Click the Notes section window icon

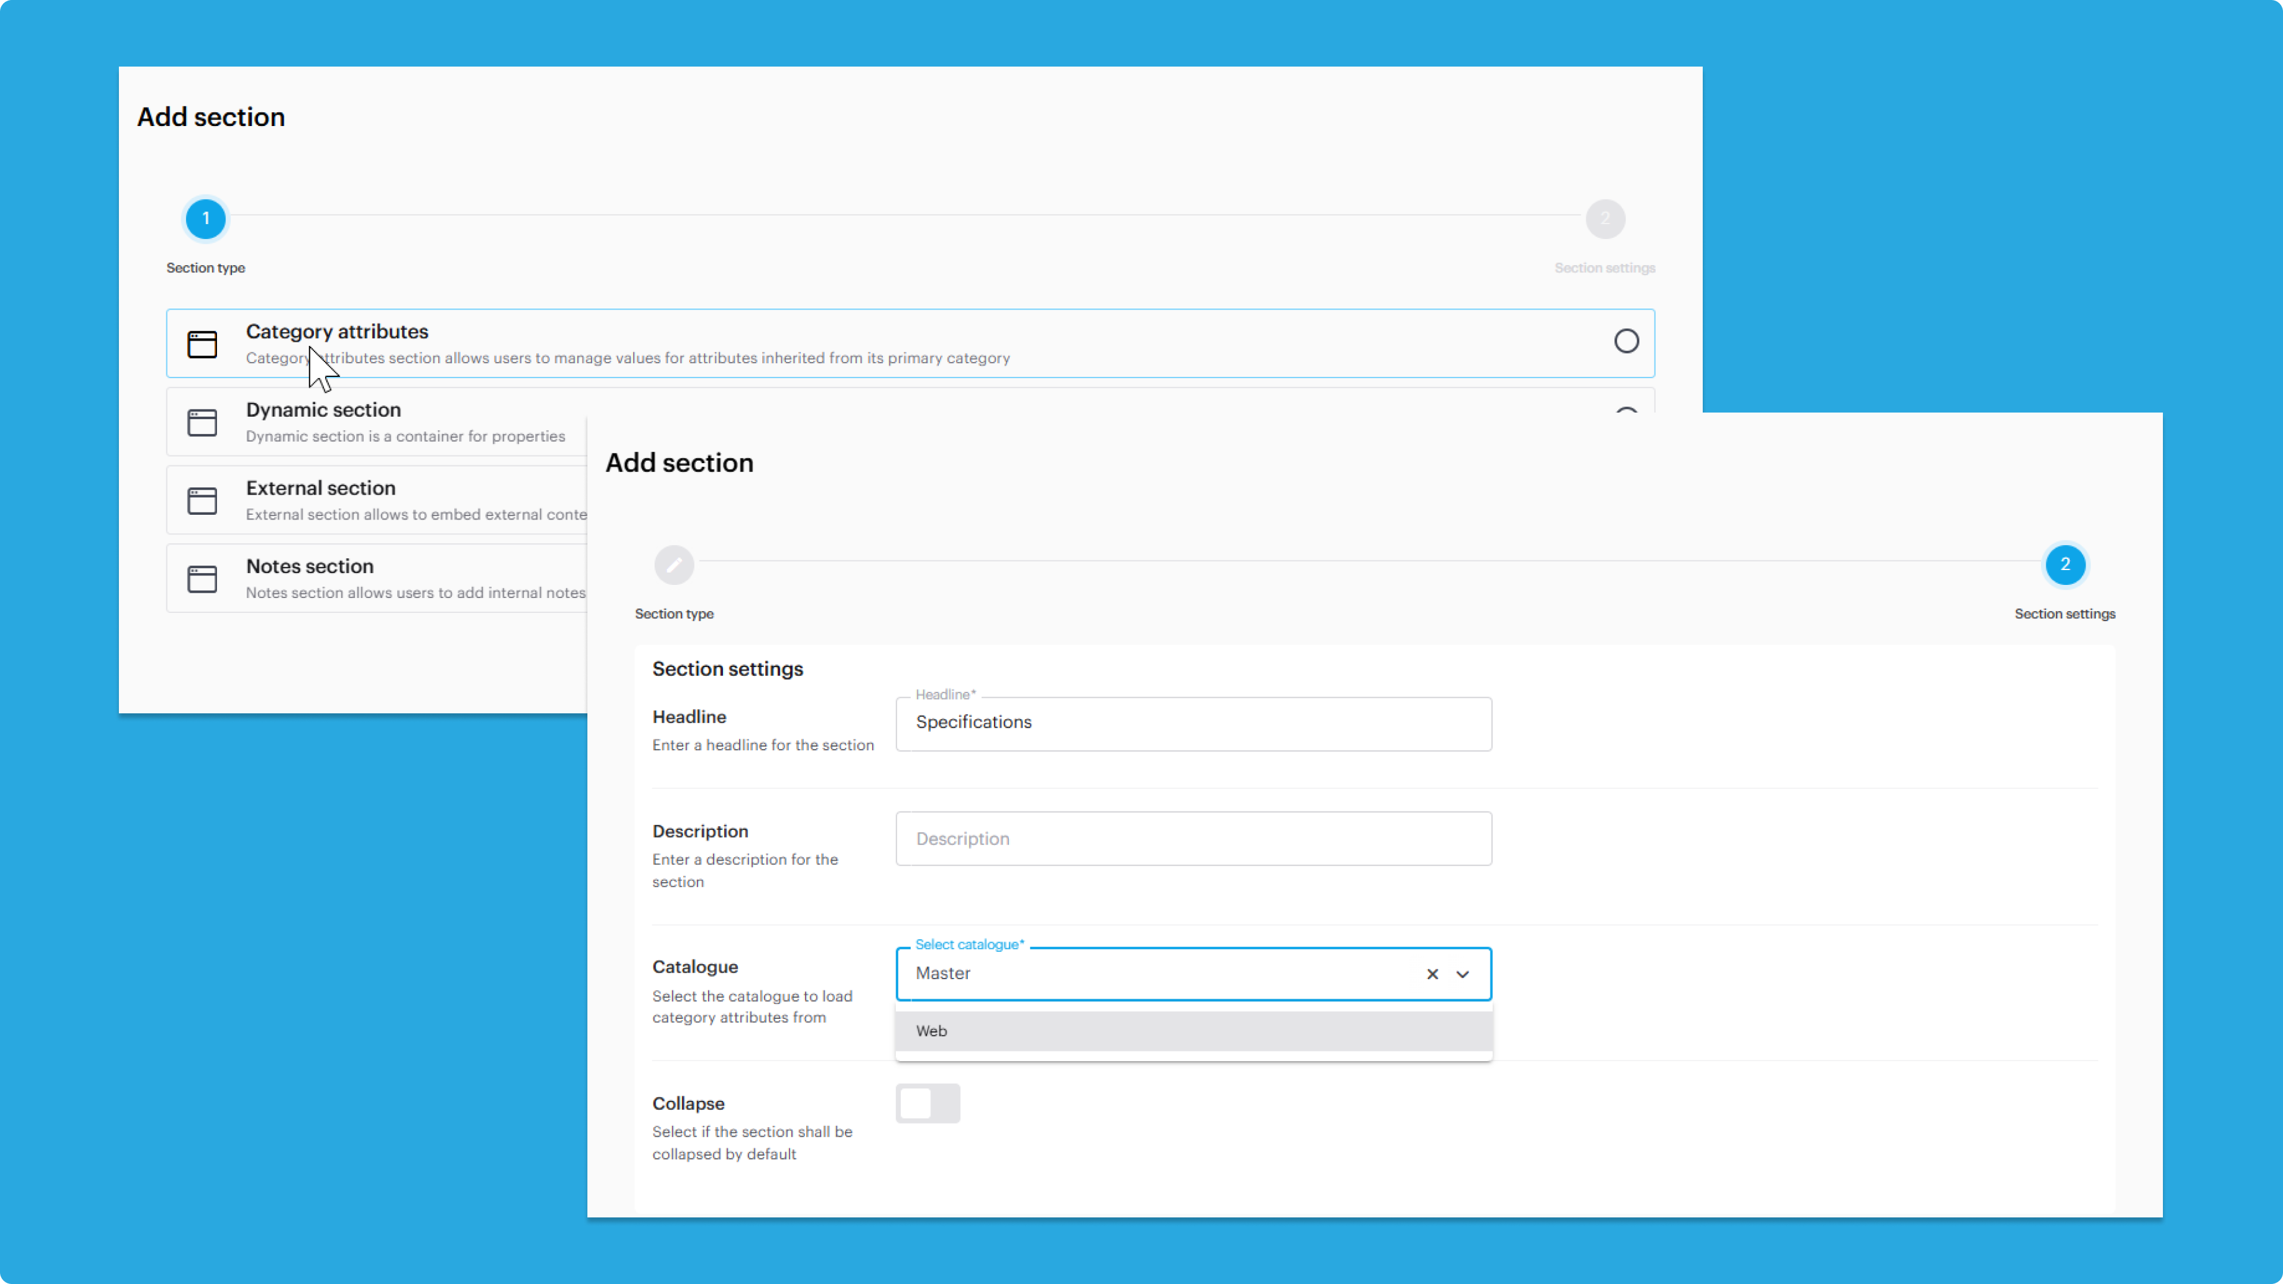point(202,578)
